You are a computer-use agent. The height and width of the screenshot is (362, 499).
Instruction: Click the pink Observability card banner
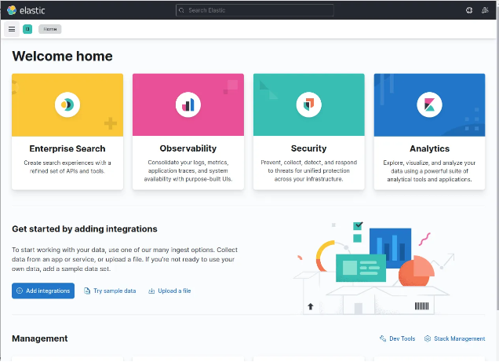(x=188, y=105)
